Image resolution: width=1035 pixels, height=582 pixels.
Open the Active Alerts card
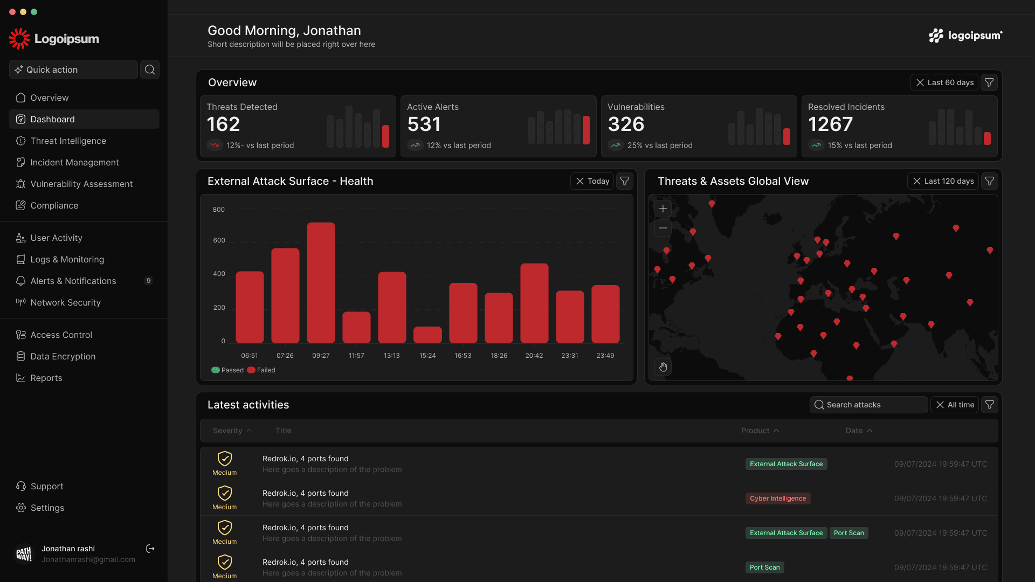(x=499, y=127)
